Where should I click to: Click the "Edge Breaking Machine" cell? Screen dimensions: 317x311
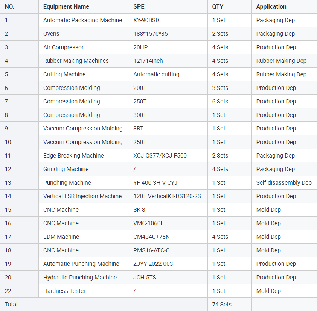[73, 156]
